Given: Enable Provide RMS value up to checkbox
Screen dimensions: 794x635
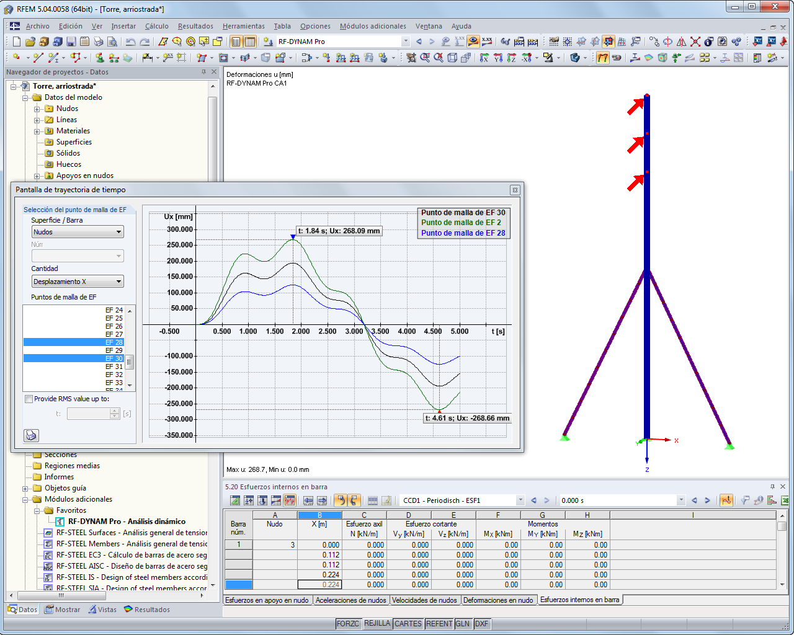Looking at the screenshot, I should pyautogui.click(x=29, y=399).
